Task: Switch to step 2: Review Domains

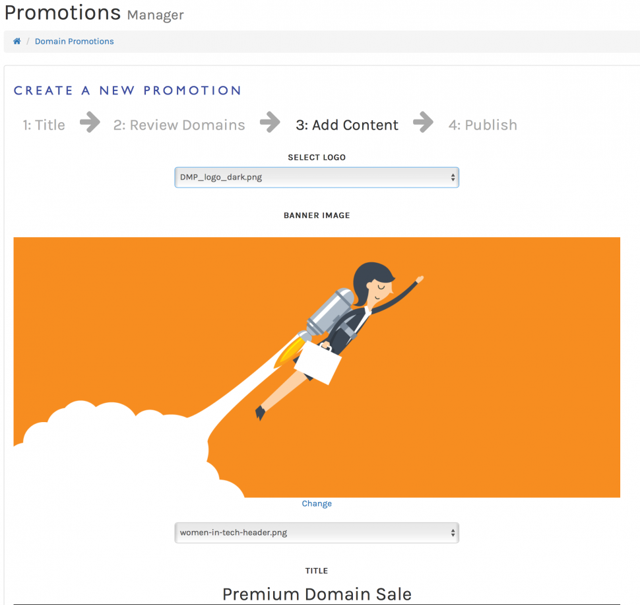Action: [179, 125]
